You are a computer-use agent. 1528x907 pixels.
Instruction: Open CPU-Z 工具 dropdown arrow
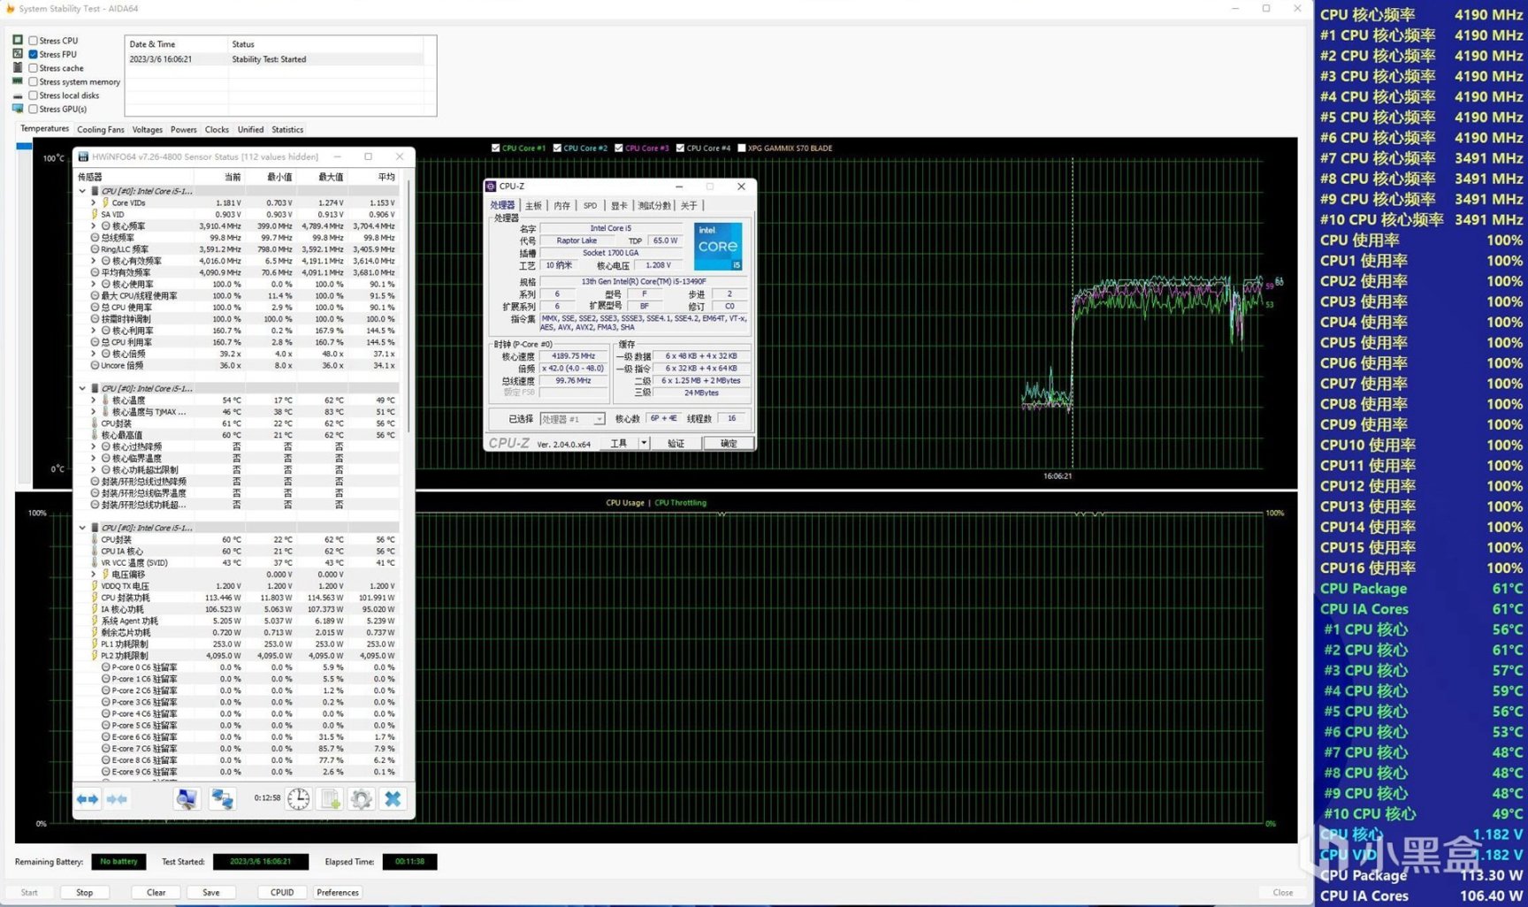click(x=644, y=443)
